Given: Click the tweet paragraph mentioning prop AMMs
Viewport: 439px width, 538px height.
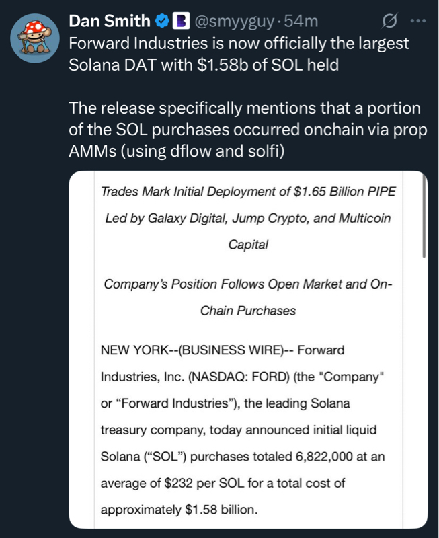Looking at the screenshot, I should click(x=247, y=130).
